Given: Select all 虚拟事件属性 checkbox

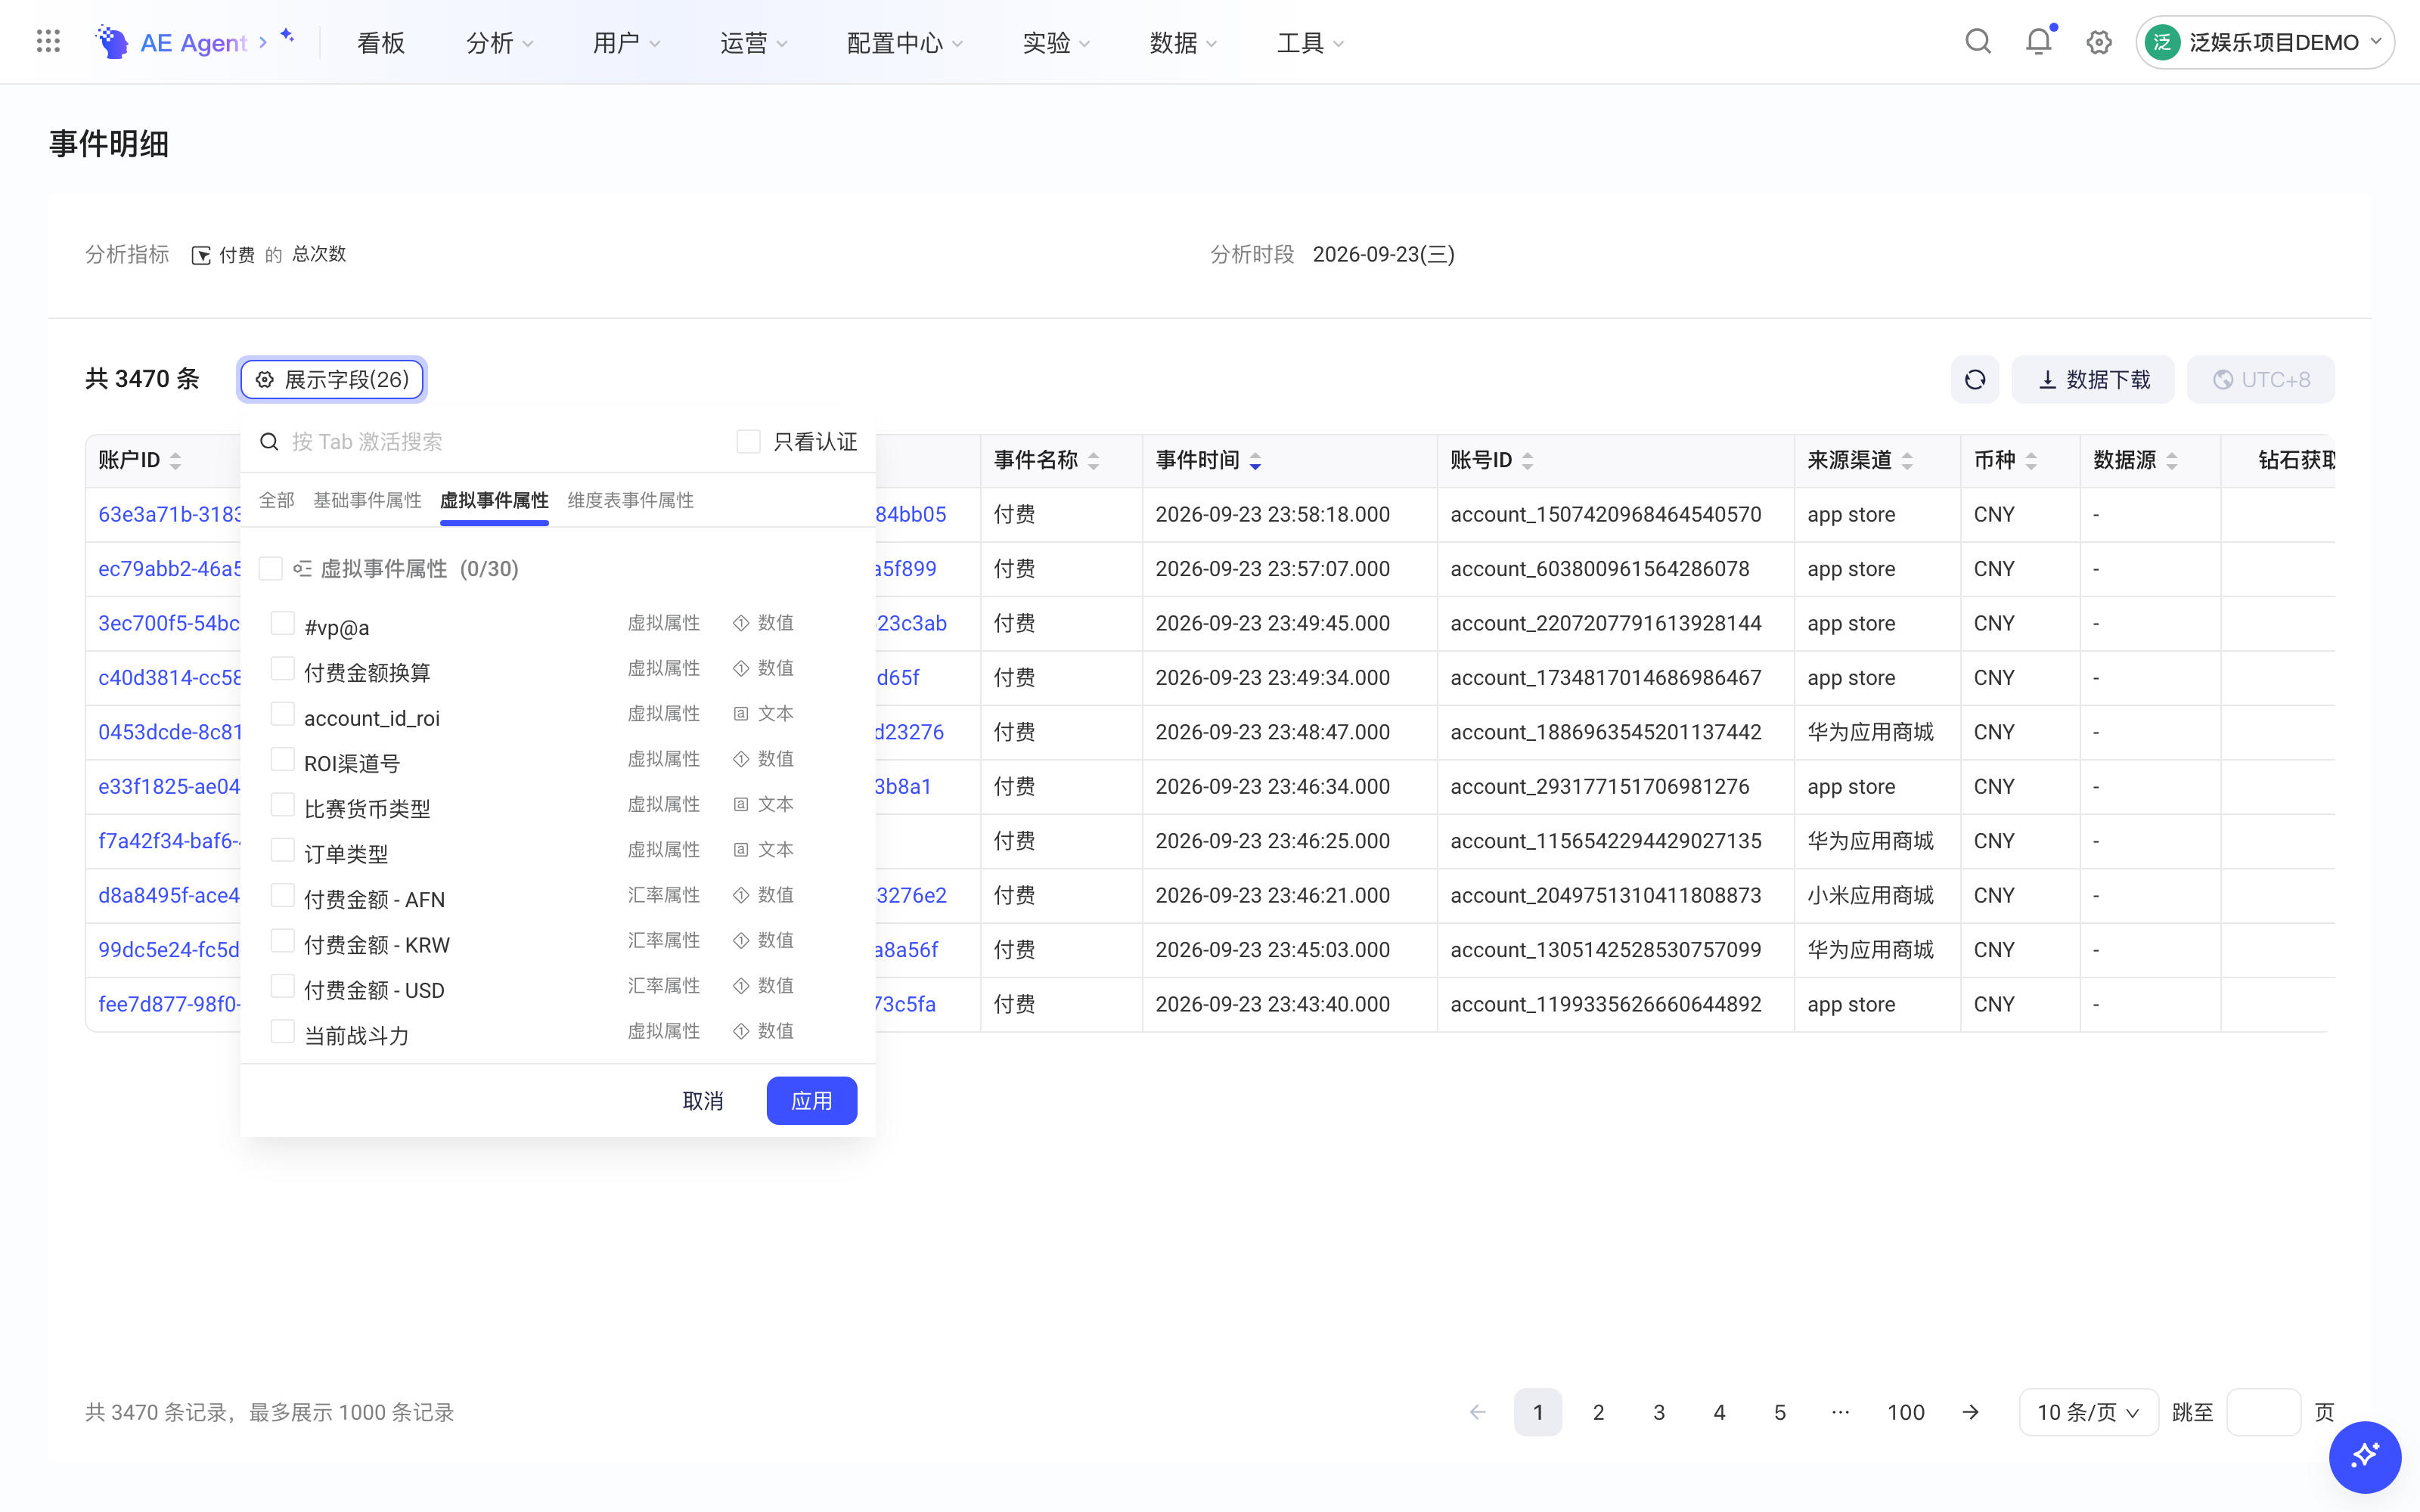Looking at the screenshot, I should tap(270, 569).
